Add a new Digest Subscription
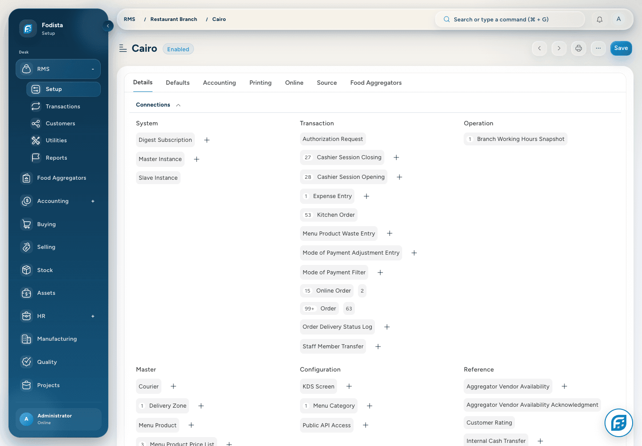The height and width of the screenshot is (446, 642). pos(207,140)
